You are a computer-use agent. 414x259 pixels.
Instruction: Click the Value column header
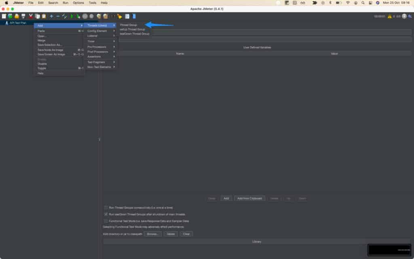coord(334,54)
